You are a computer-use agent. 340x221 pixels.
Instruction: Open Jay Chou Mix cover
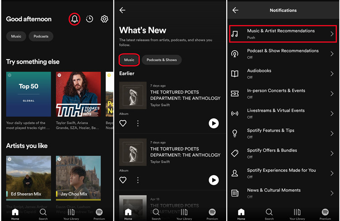point(78,178)
